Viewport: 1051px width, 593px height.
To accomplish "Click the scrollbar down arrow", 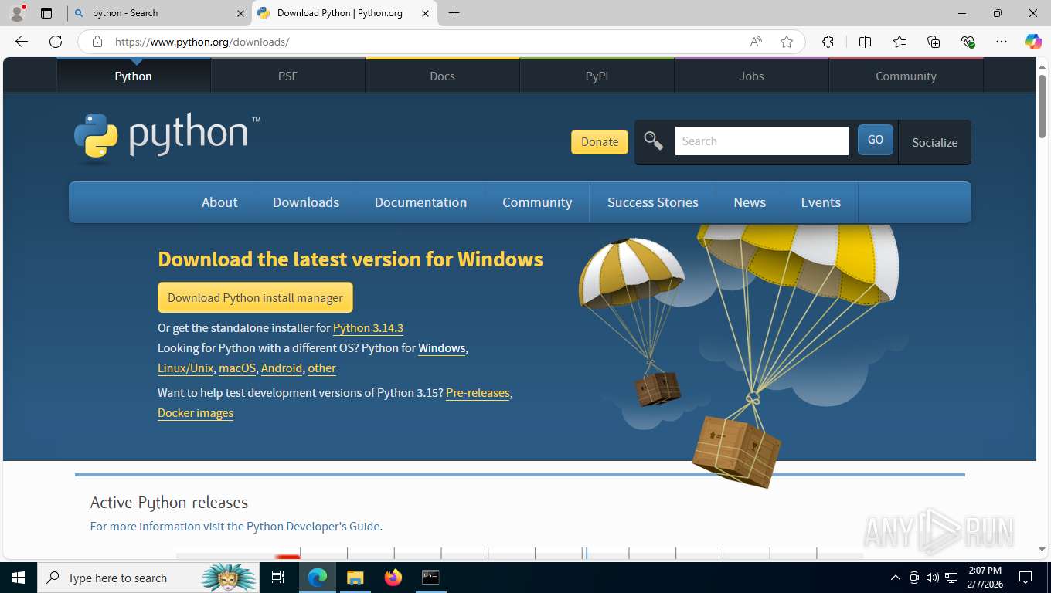I will (1042, 550).
